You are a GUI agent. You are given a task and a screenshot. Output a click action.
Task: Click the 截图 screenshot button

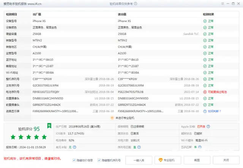tap(197, 160)
